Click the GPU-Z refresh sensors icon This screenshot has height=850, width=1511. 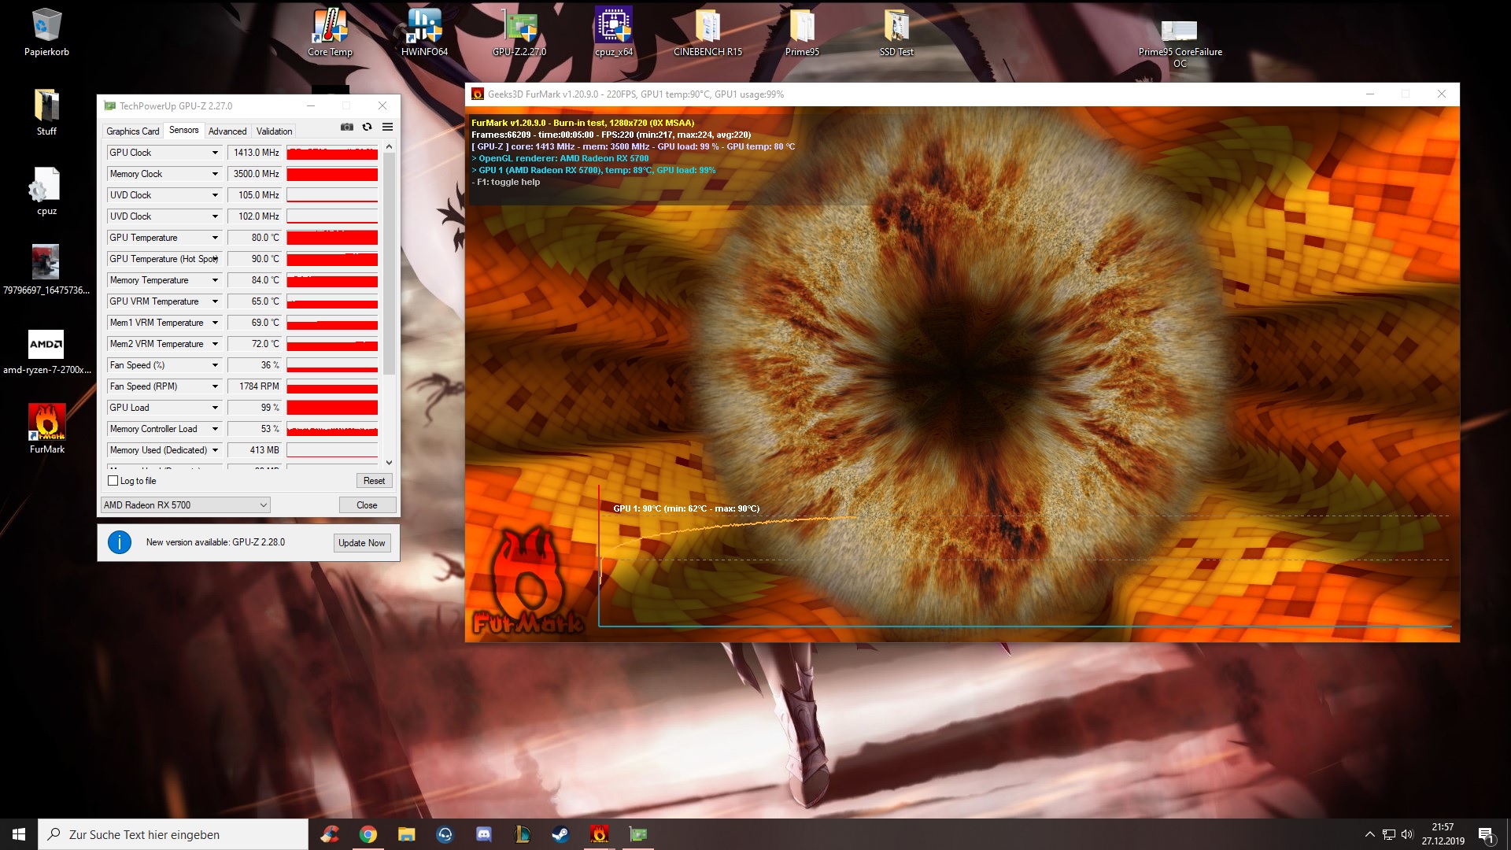pyautogui.click(x=367, y=127)
